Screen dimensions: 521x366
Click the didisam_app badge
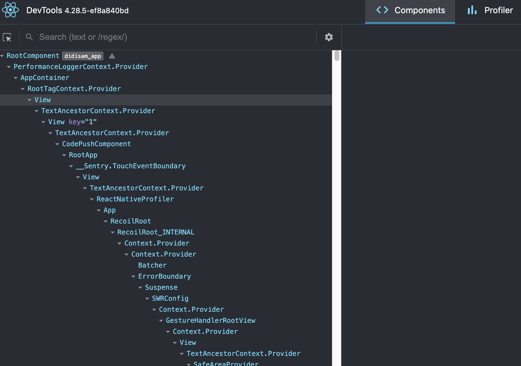[x=83, y=56]
